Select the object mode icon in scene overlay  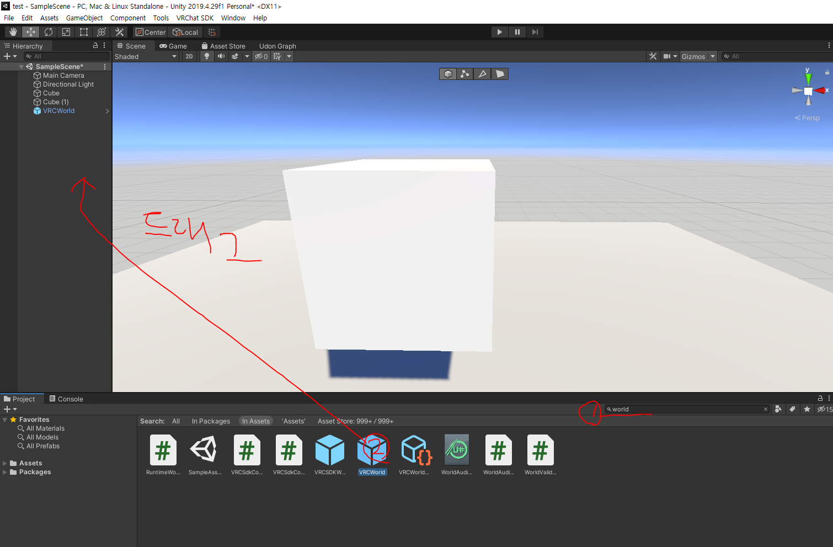click(448, 74)
